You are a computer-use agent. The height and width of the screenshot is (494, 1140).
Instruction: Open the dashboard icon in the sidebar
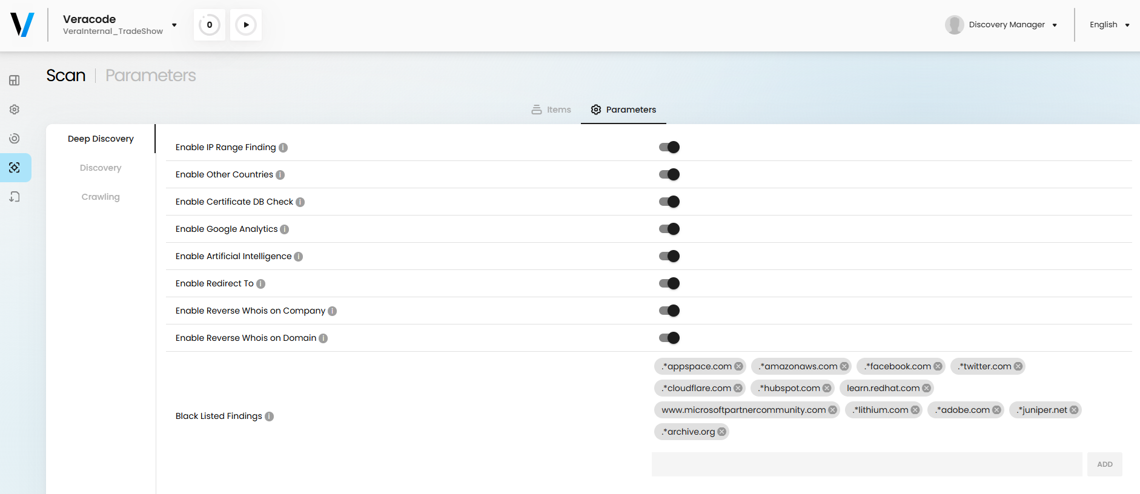tap(15, 81)
